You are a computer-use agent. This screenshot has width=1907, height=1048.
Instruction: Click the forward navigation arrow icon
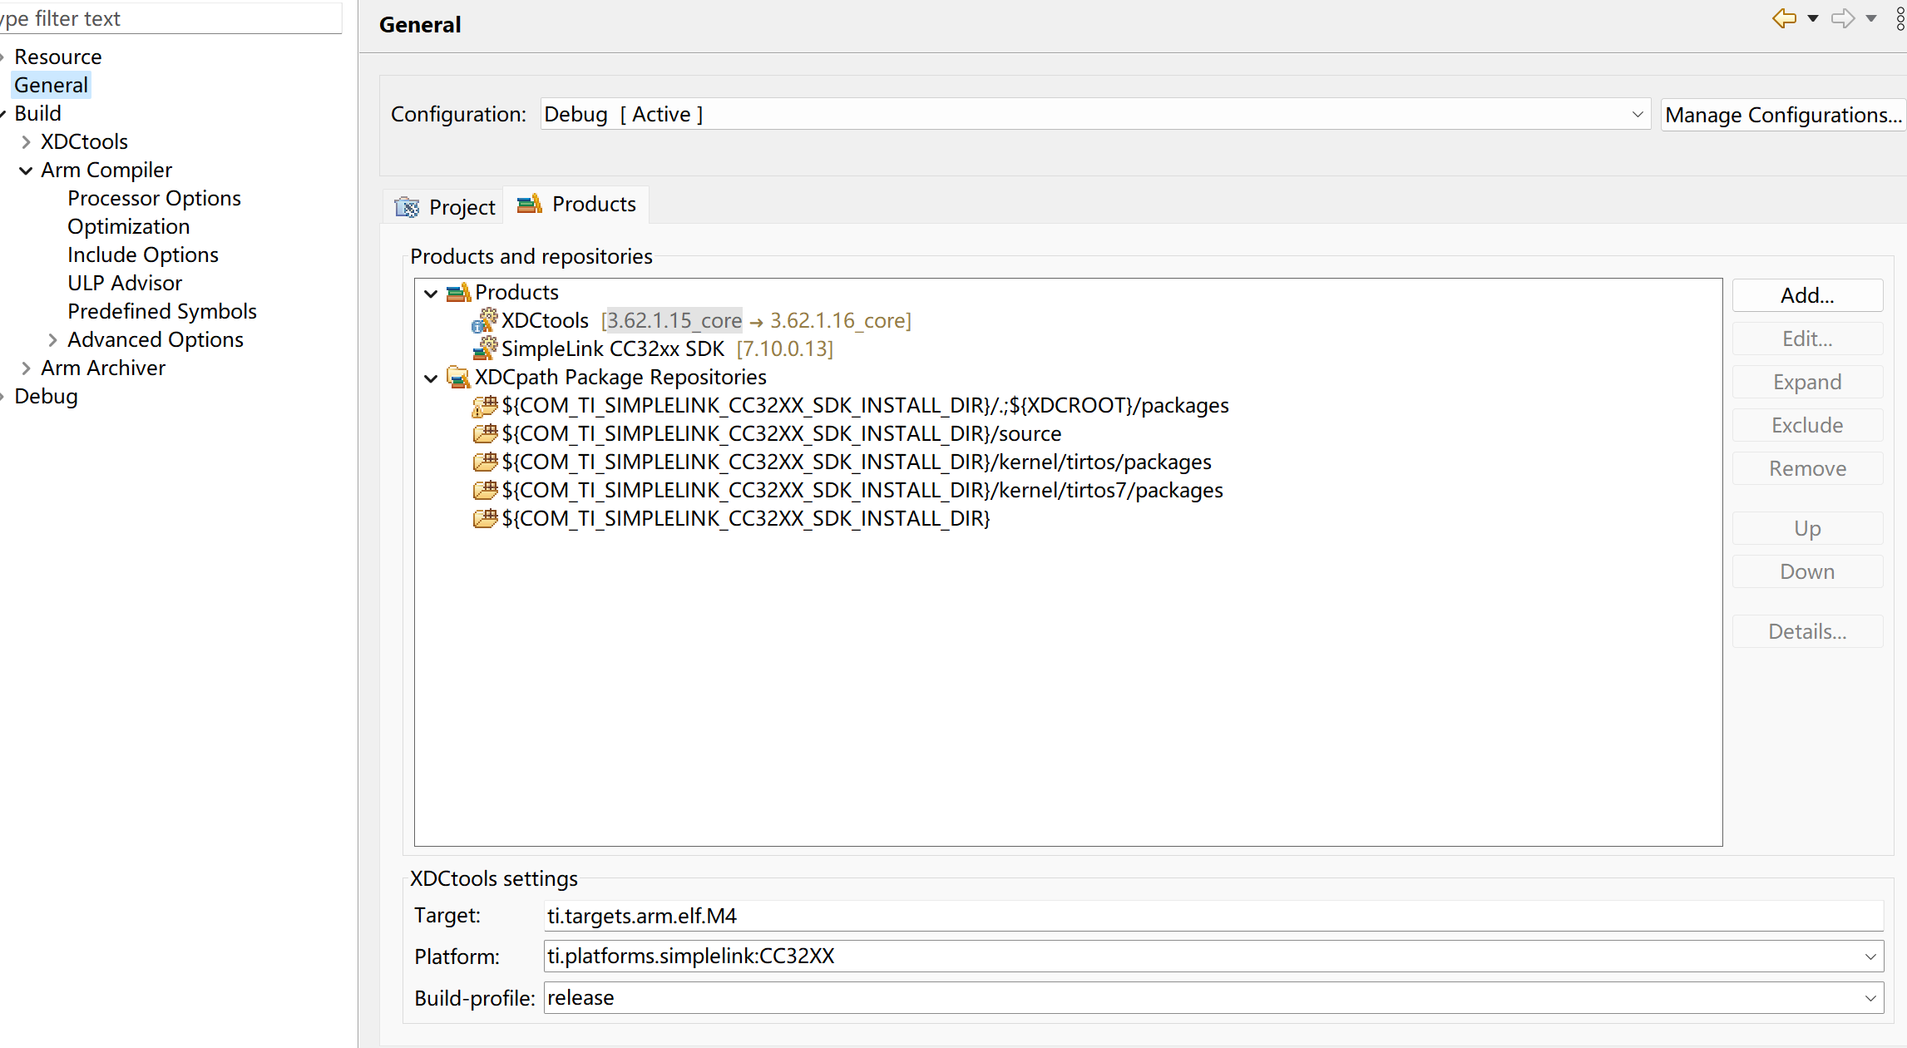point(1843,18)
